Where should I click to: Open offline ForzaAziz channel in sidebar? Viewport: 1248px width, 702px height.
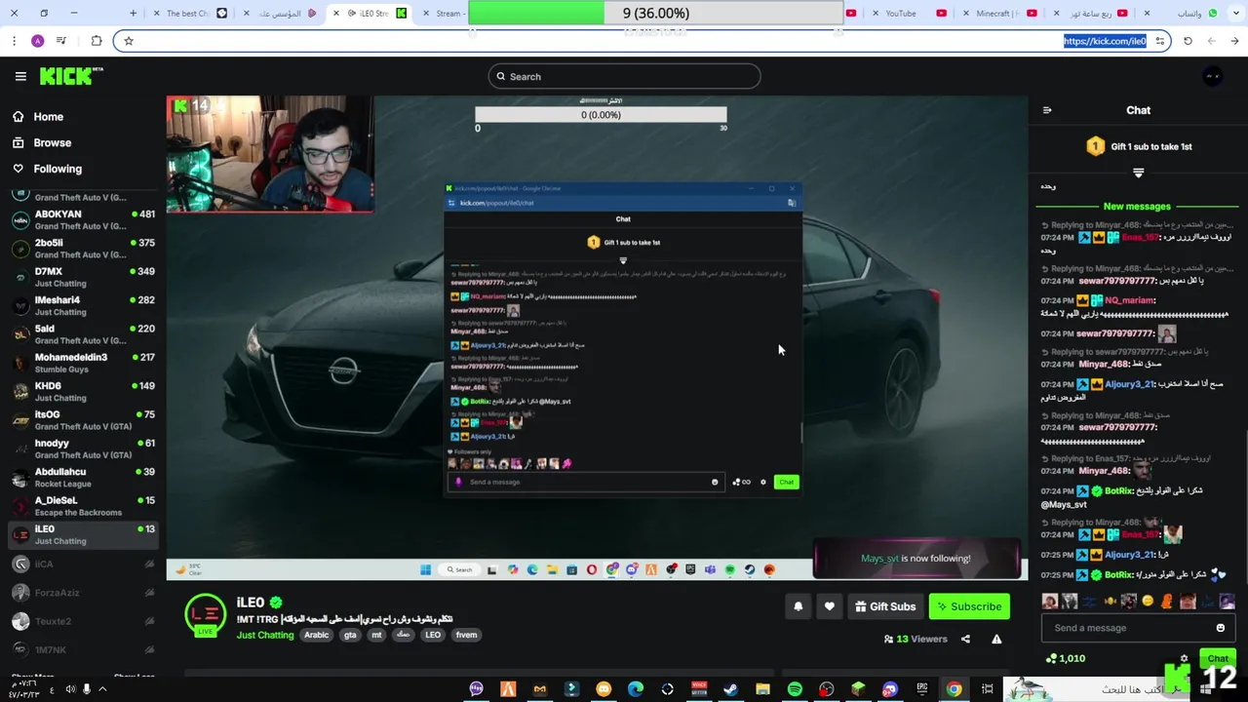[x=83, y=592]
